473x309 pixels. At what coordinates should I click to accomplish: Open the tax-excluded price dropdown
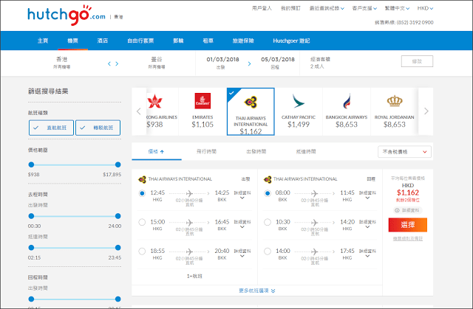[404, 152]
